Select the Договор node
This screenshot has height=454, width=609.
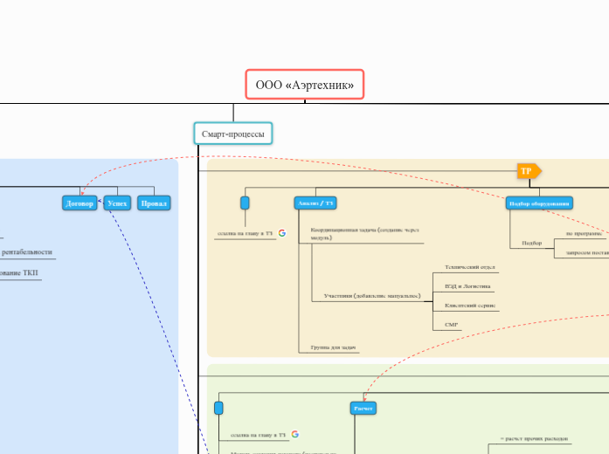pos(80,203)
